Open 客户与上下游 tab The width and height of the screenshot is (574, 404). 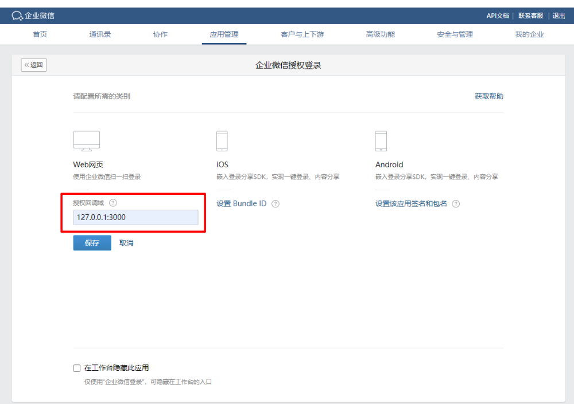(x=302, y=34)
